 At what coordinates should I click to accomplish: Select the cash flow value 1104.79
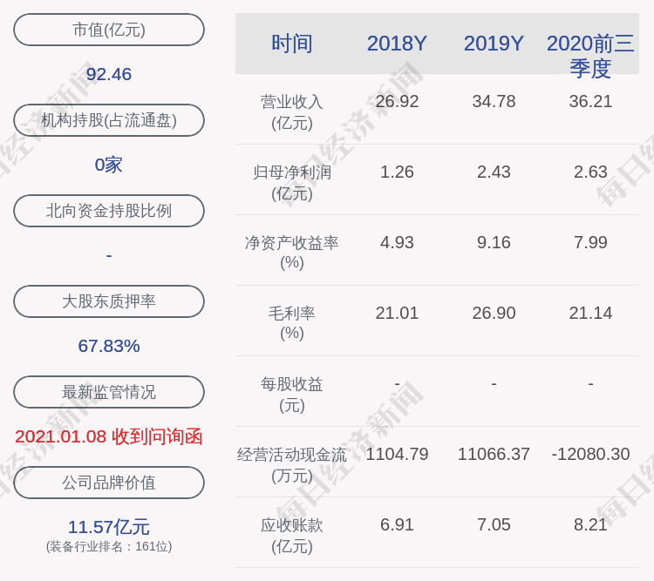tap(397, 454)
